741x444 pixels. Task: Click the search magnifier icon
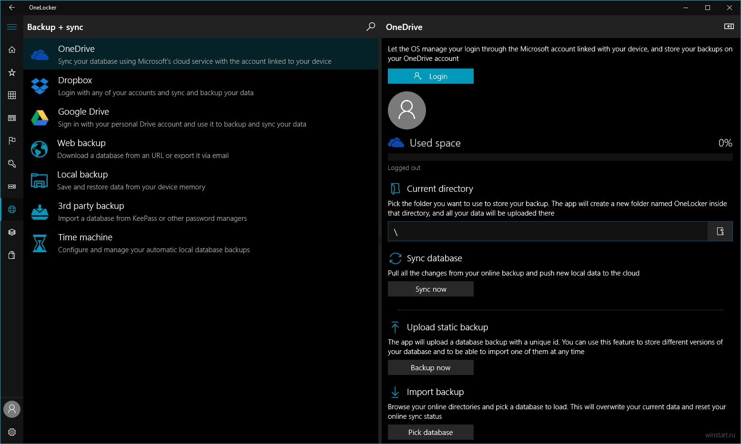click(370, 27)
